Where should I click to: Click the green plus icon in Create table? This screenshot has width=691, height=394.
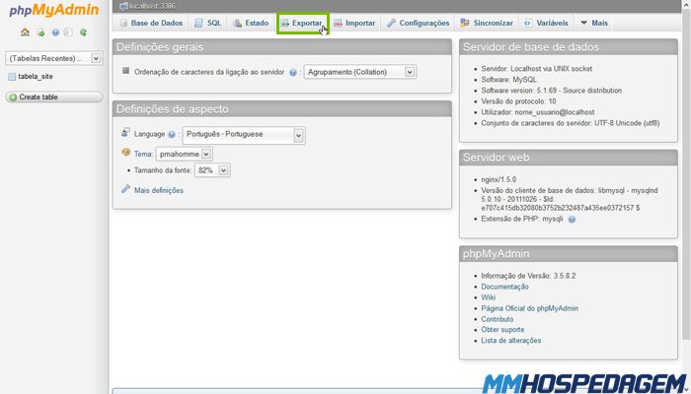point(13,98)
